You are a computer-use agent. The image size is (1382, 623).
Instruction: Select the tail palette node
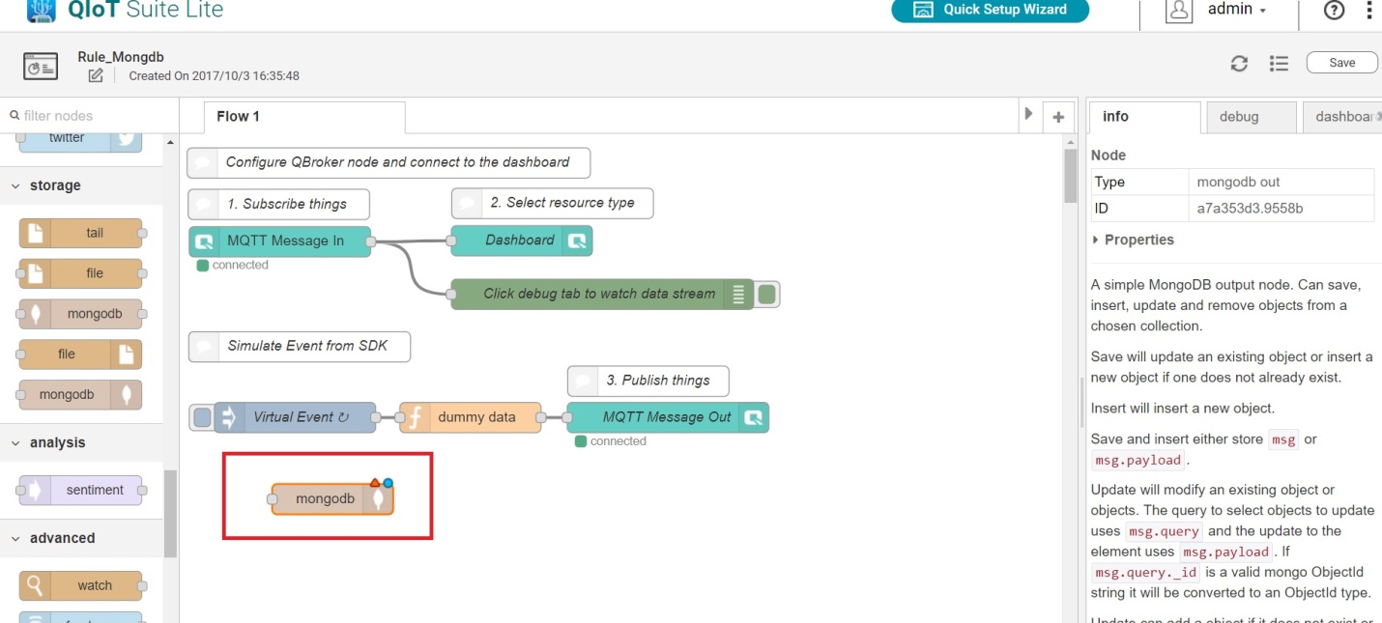(80, 233)
